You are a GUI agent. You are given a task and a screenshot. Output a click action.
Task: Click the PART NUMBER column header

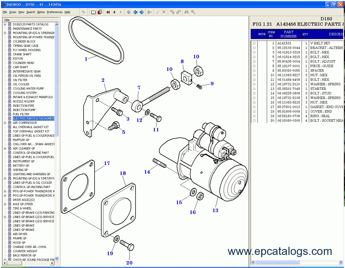pyautogui.click(x=288, y=34)
